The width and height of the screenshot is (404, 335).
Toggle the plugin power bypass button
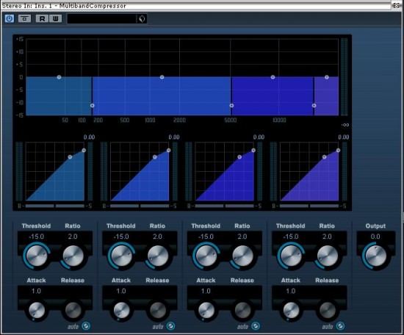tap(10, 18)
